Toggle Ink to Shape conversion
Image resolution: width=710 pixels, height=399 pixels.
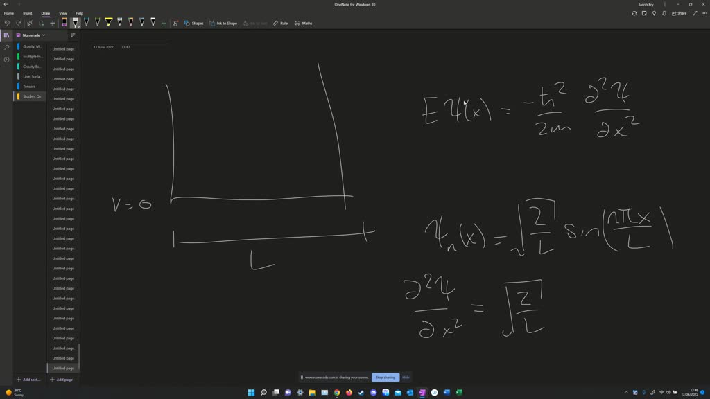pyautogui.click(x=223, y=23)
